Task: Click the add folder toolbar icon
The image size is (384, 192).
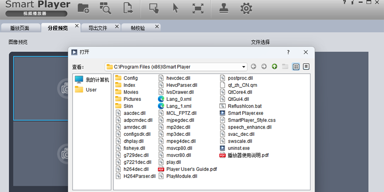Action: click(x=84, y=8)
